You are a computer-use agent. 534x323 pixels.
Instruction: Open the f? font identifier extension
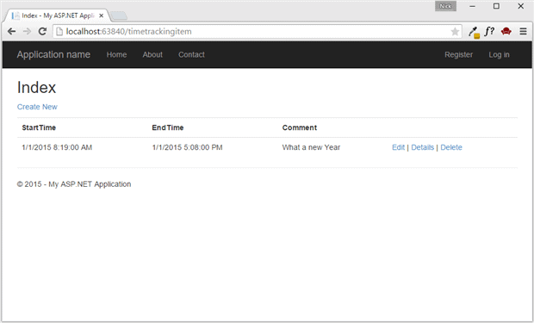(x=489, y=31)
